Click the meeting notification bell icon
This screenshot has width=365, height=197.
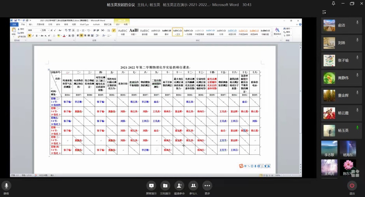333,4
